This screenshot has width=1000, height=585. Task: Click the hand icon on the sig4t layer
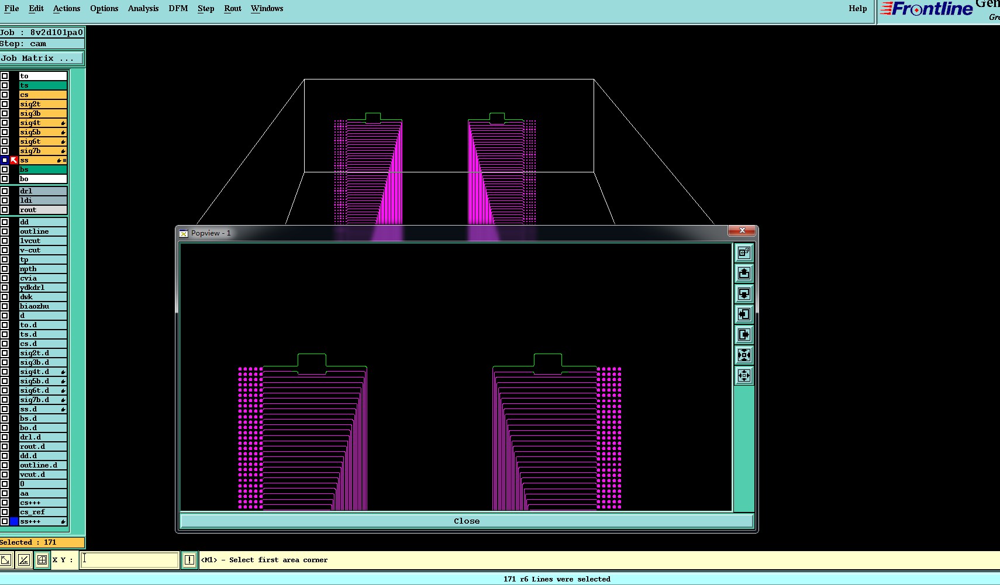click(x=63, y=123)
